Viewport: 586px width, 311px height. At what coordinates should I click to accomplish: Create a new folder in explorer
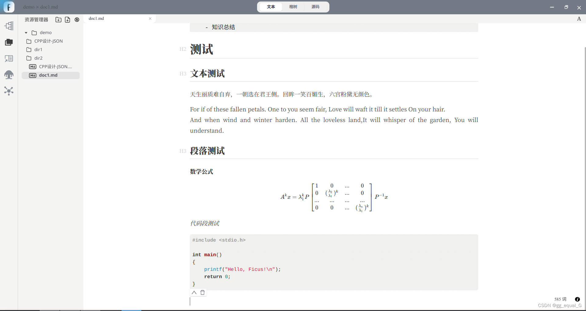coord(58,19)
